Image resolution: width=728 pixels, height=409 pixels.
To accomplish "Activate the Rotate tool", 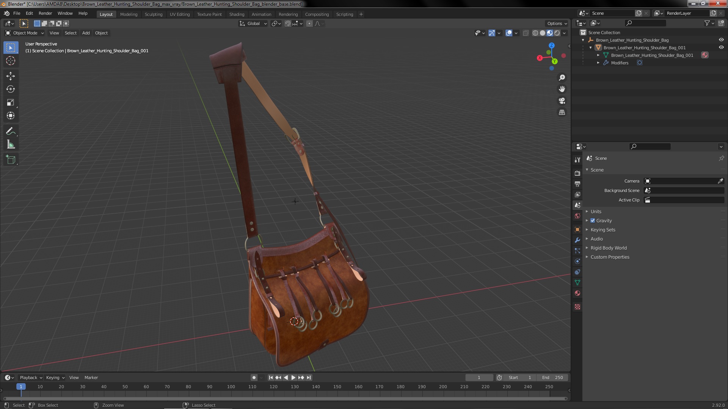I will coord(11,89).
